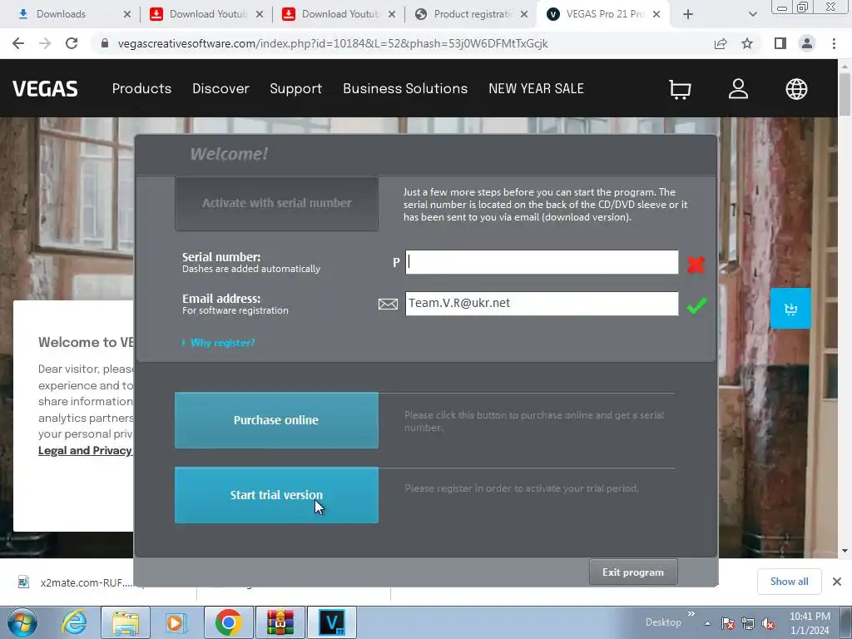Click the share page icon in address bar

721,43
